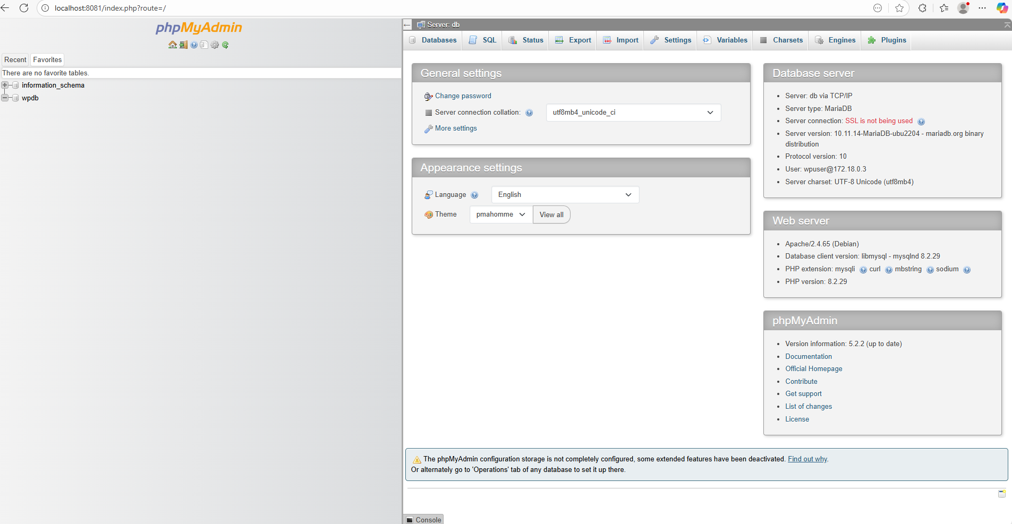Click the hide navigation panel arrow icon
This screenshot has width=1012, height=524.
[x=407, y=25]
